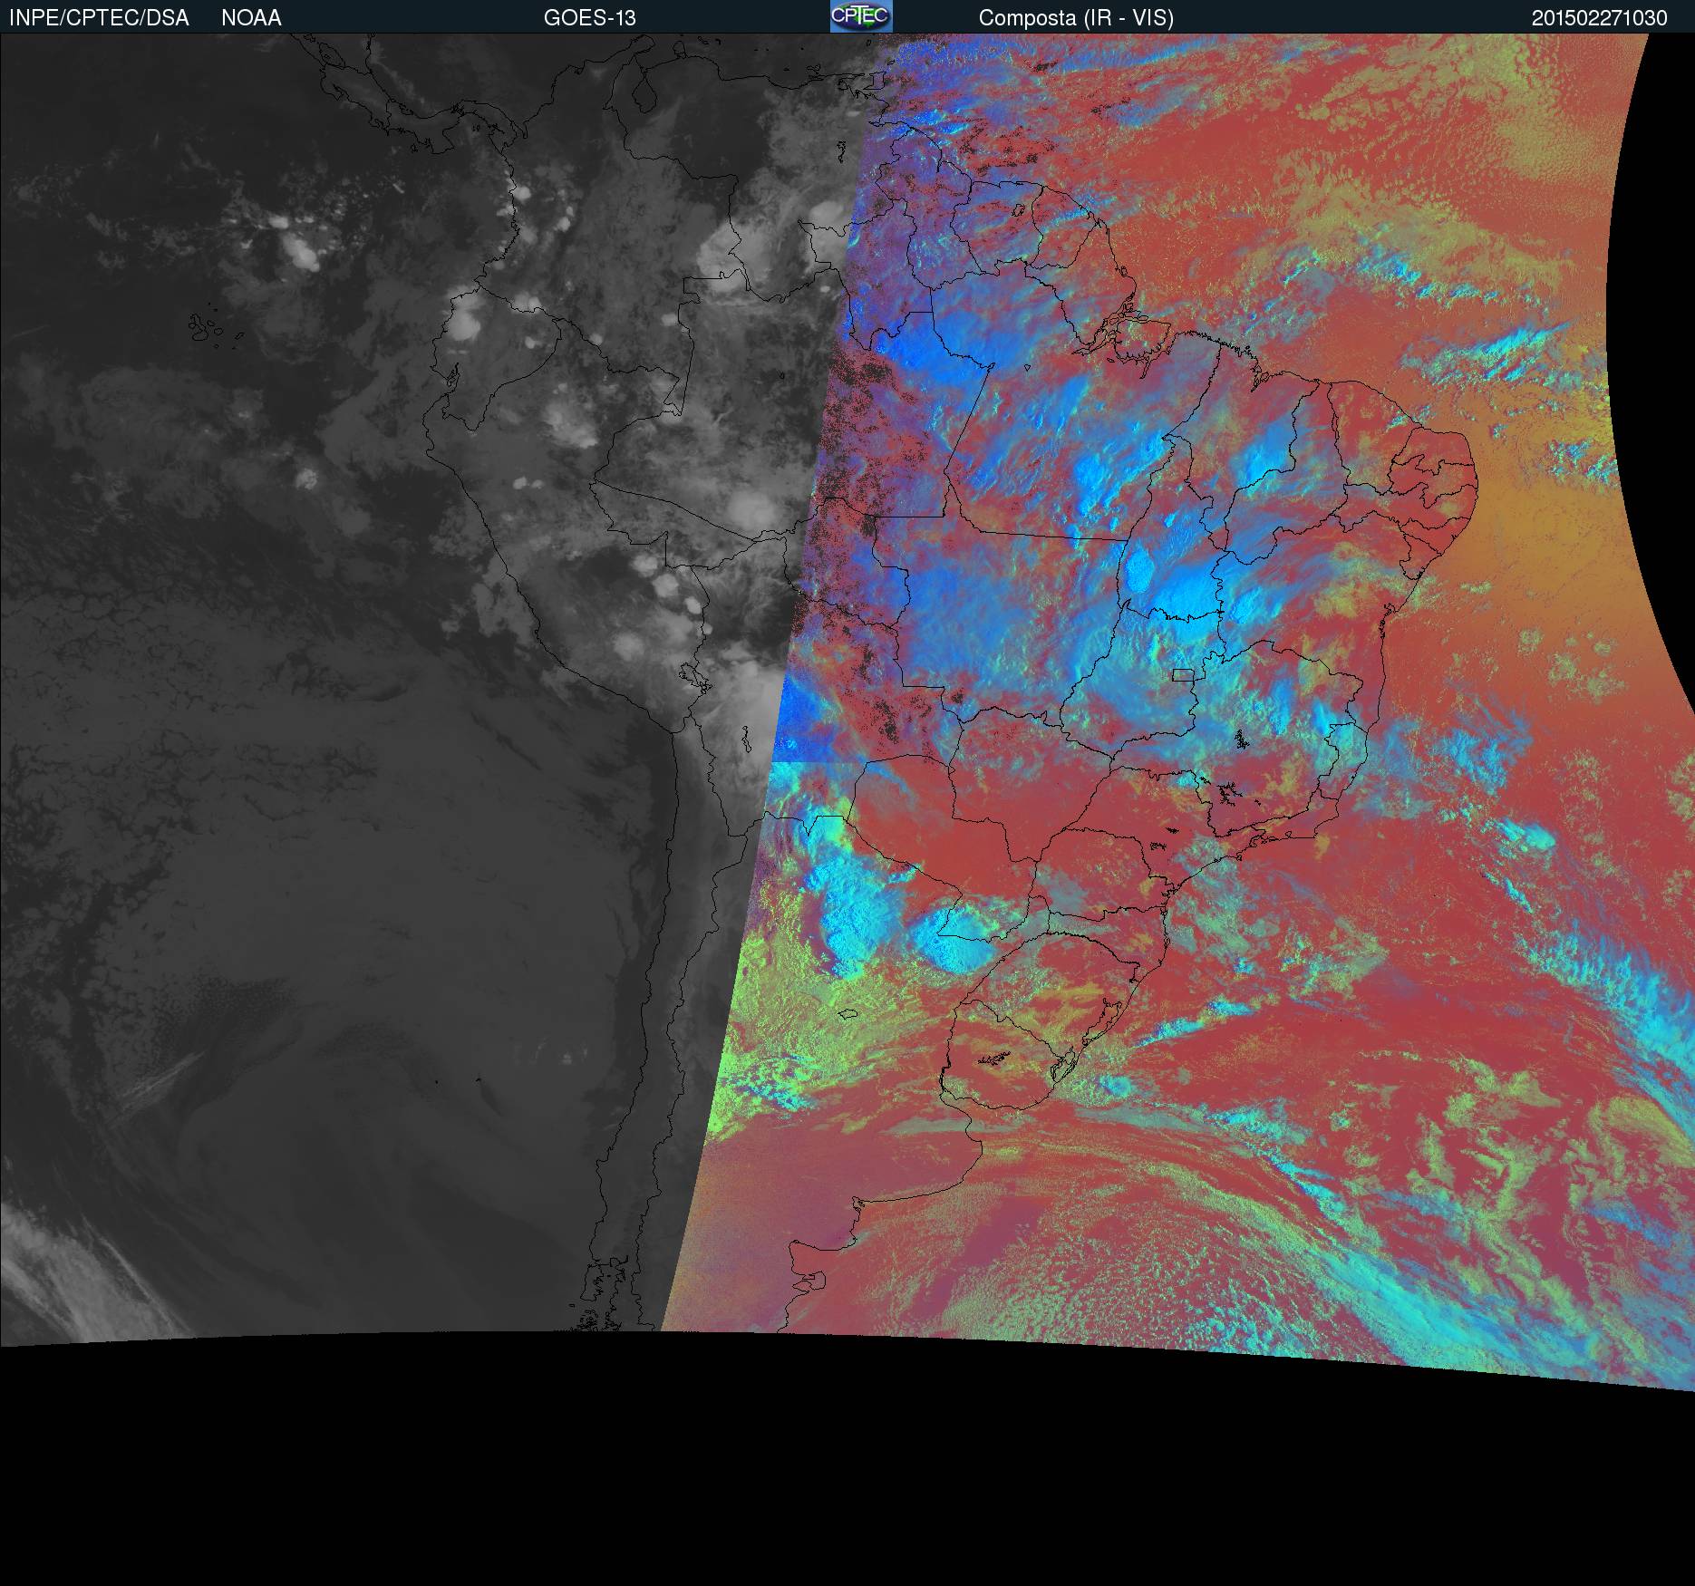1695x1586 pixels.
Task: Click the CPTEC logo in the header
Action: pyautogui.click(x=861, y=16)
